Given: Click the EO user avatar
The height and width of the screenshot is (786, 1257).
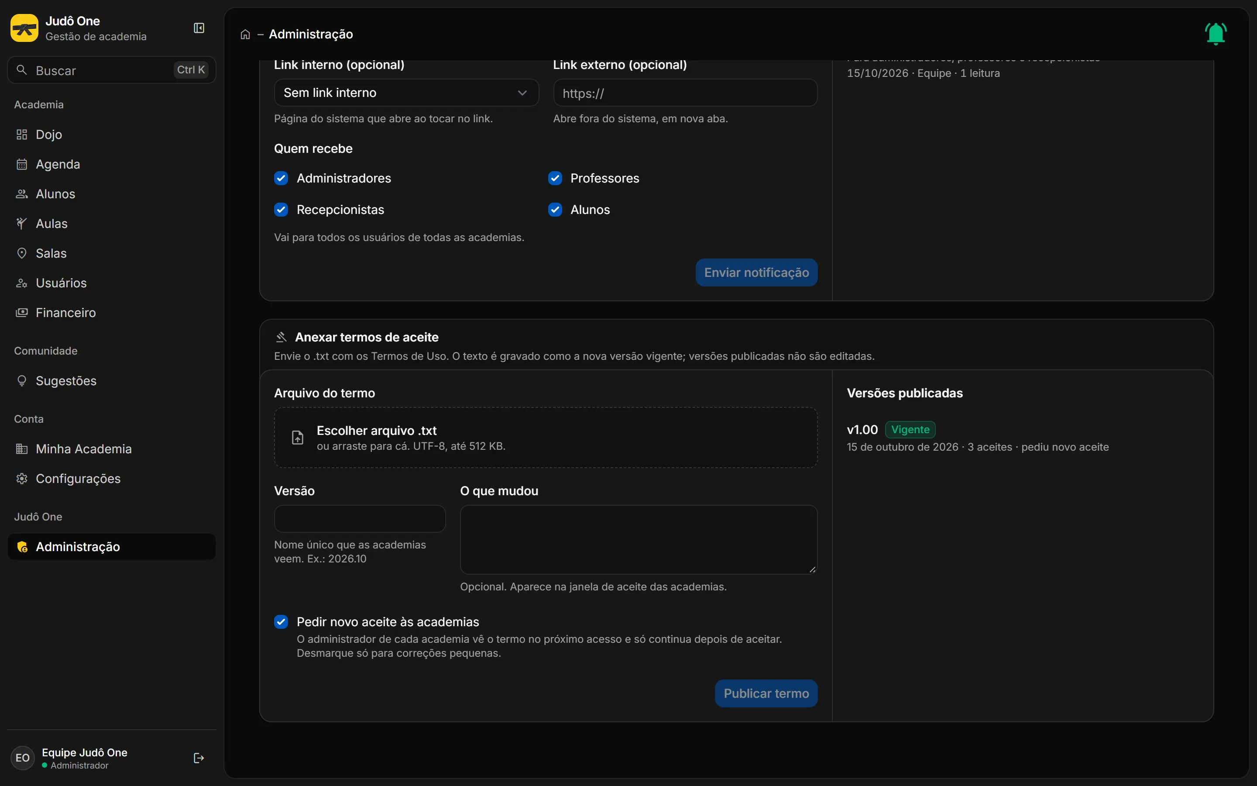Looking at the screenshot, I should [22, 758].
